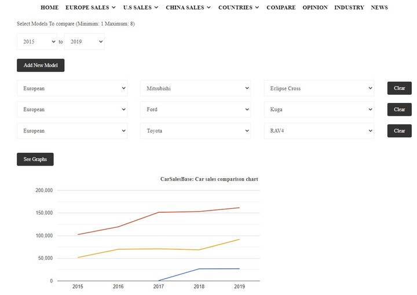Open the Mitsubishi brand dropdown

[x=195, y=89]
